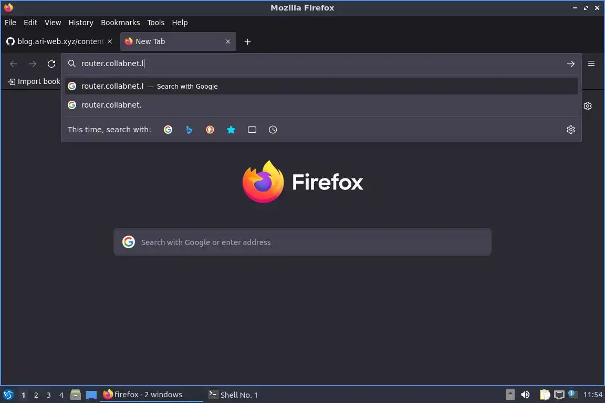This screenshot has height=403, width=605.
Task: Search History using the clock icon
Action: pos(273,130)
